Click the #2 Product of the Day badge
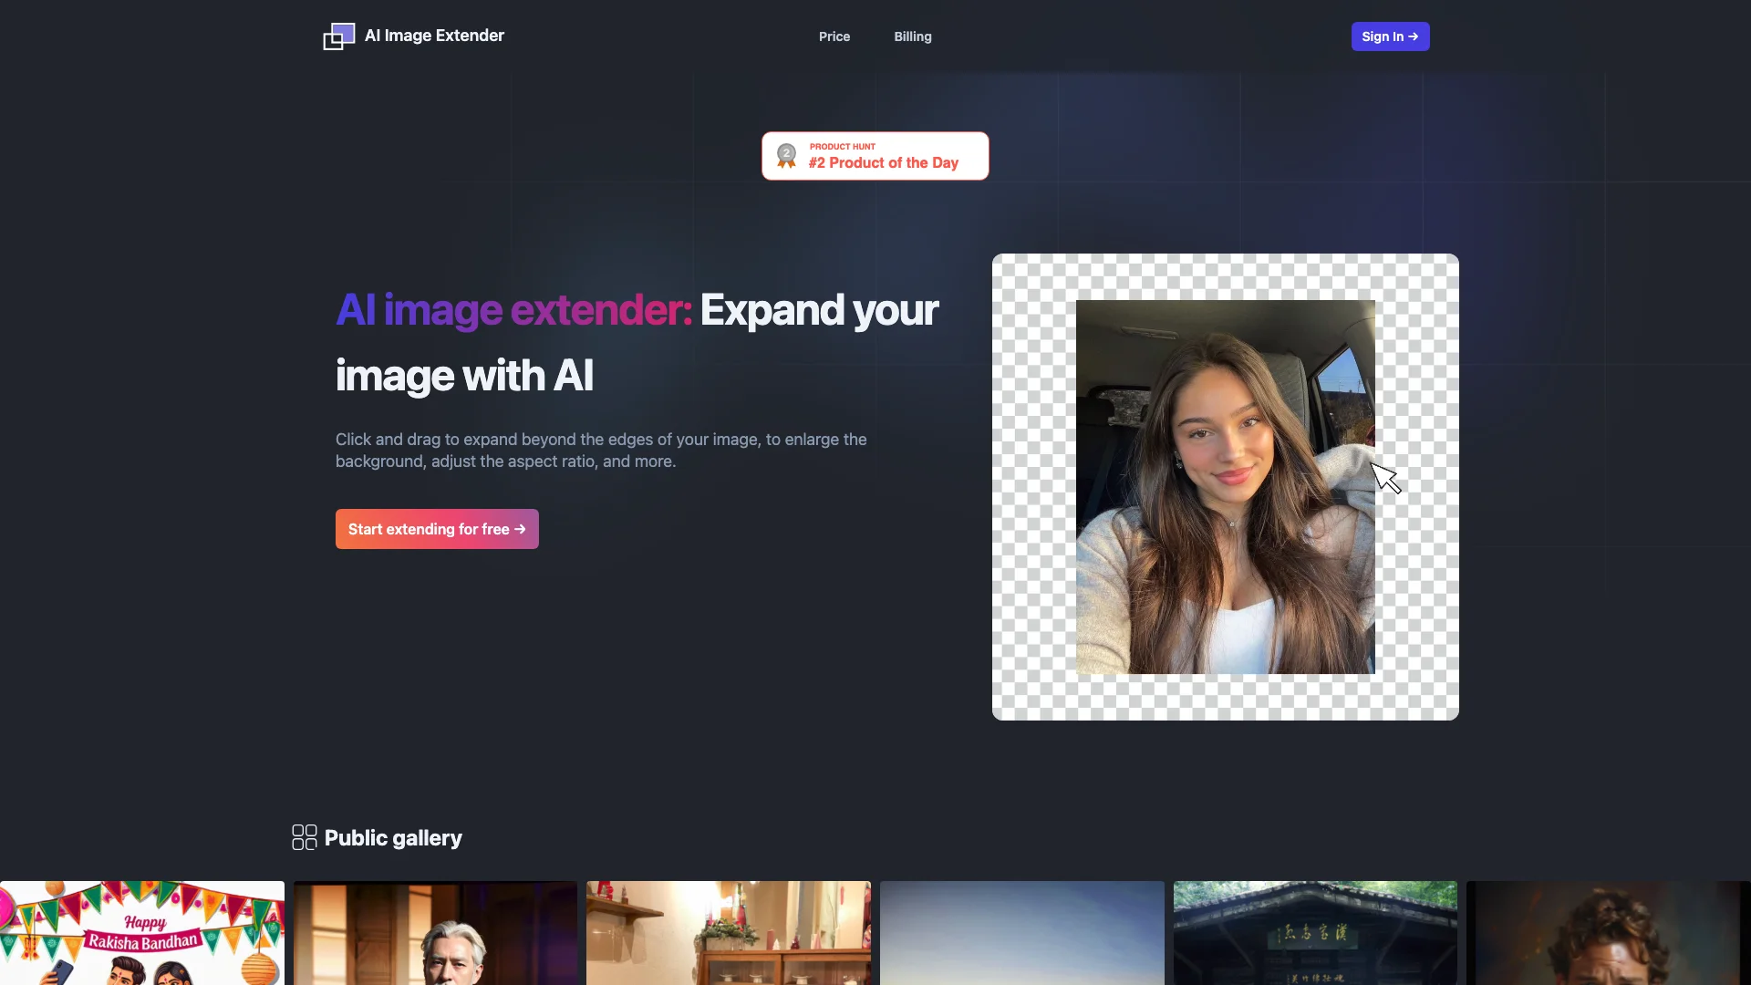The image size is (1751, 985). click(875, 155)
